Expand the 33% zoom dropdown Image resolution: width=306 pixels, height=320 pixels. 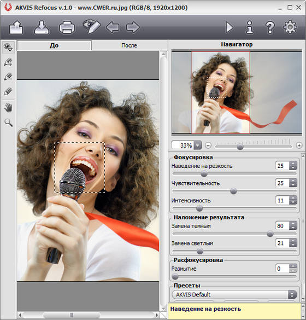coord(198,146)
